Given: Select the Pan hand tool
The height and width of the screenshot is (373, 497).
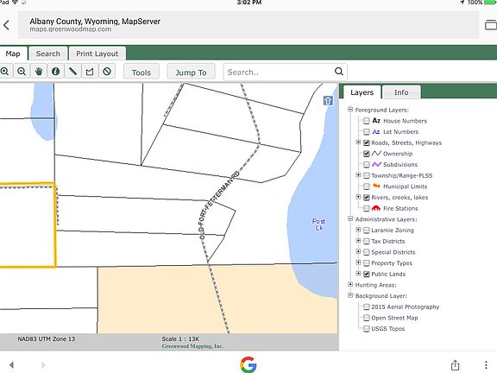Looking at the screenshot, I should pos(39,72).
